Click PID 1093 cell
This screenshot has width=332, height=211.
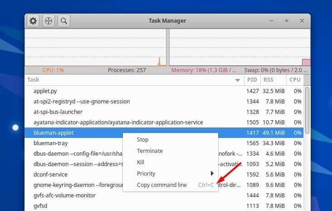coord(253,164)
